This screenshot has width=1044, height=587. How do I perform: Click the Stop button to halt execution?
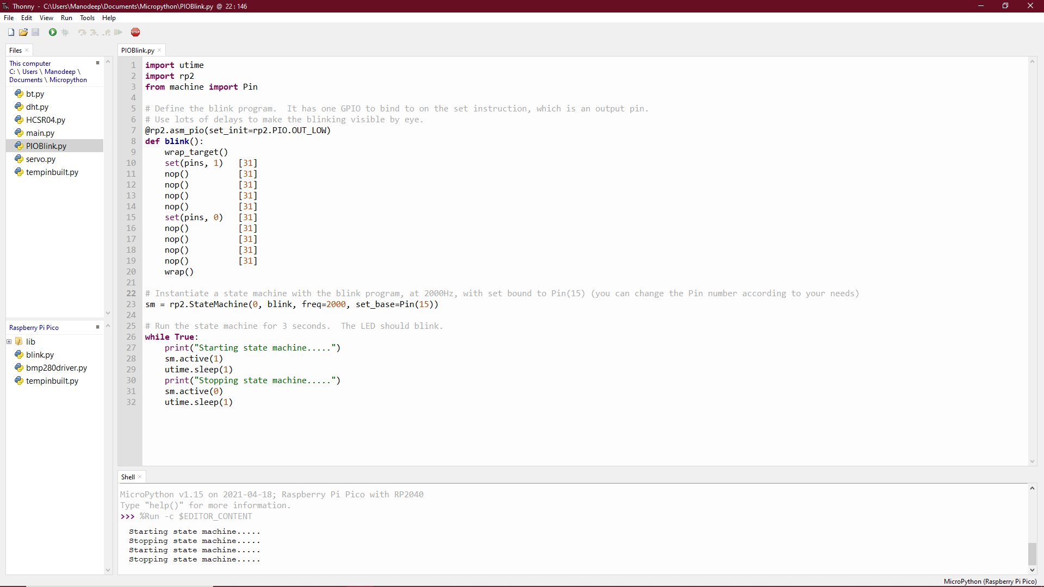tap(135, 32)
